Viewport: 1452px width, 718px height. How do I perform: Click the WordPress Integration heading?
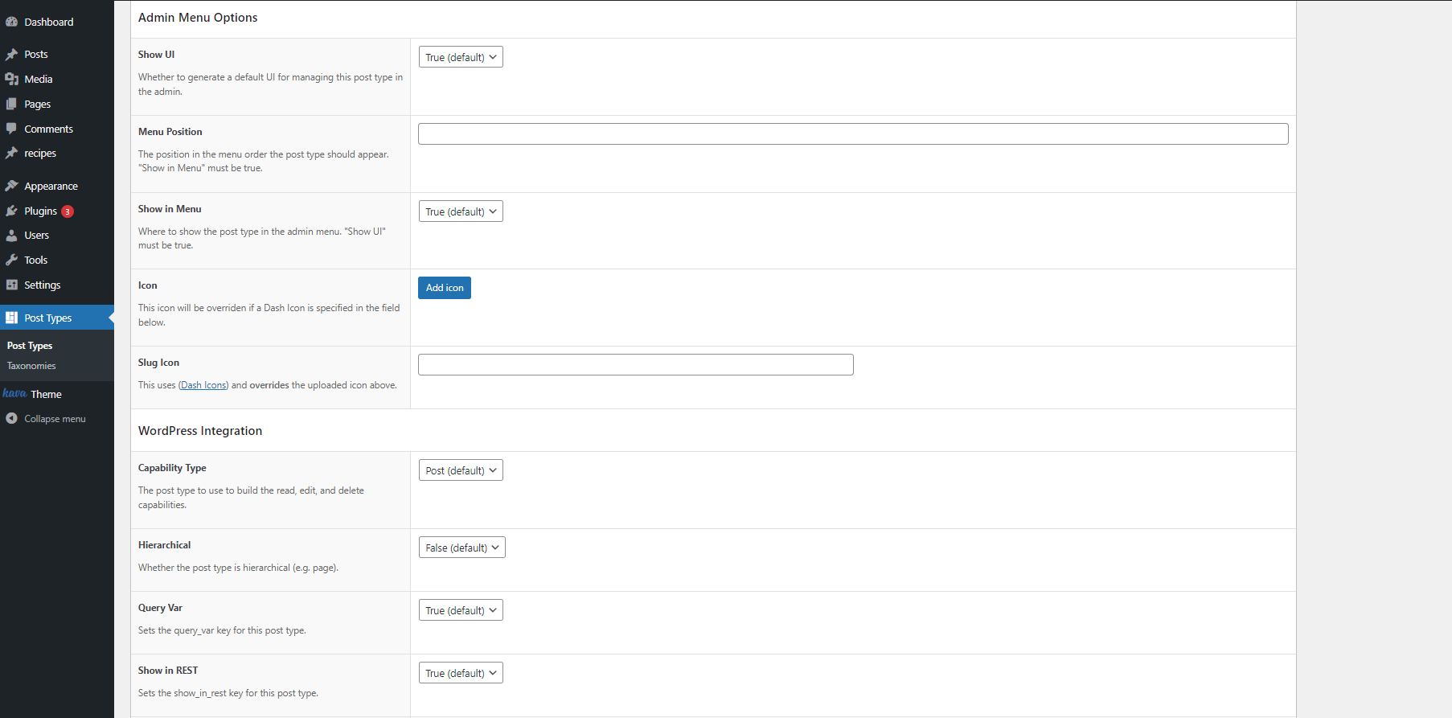(x=200, y=431)
